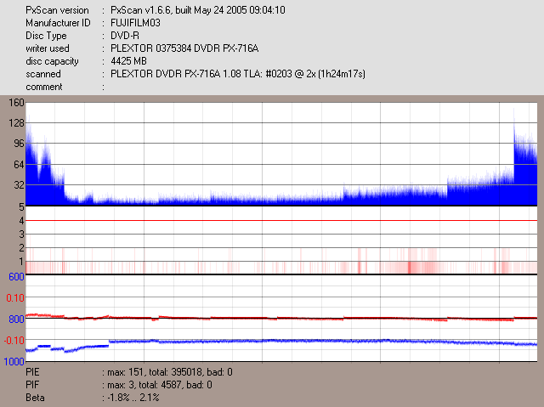
Task: Click the red '0.10' axis label
Action: click(15, 297)
